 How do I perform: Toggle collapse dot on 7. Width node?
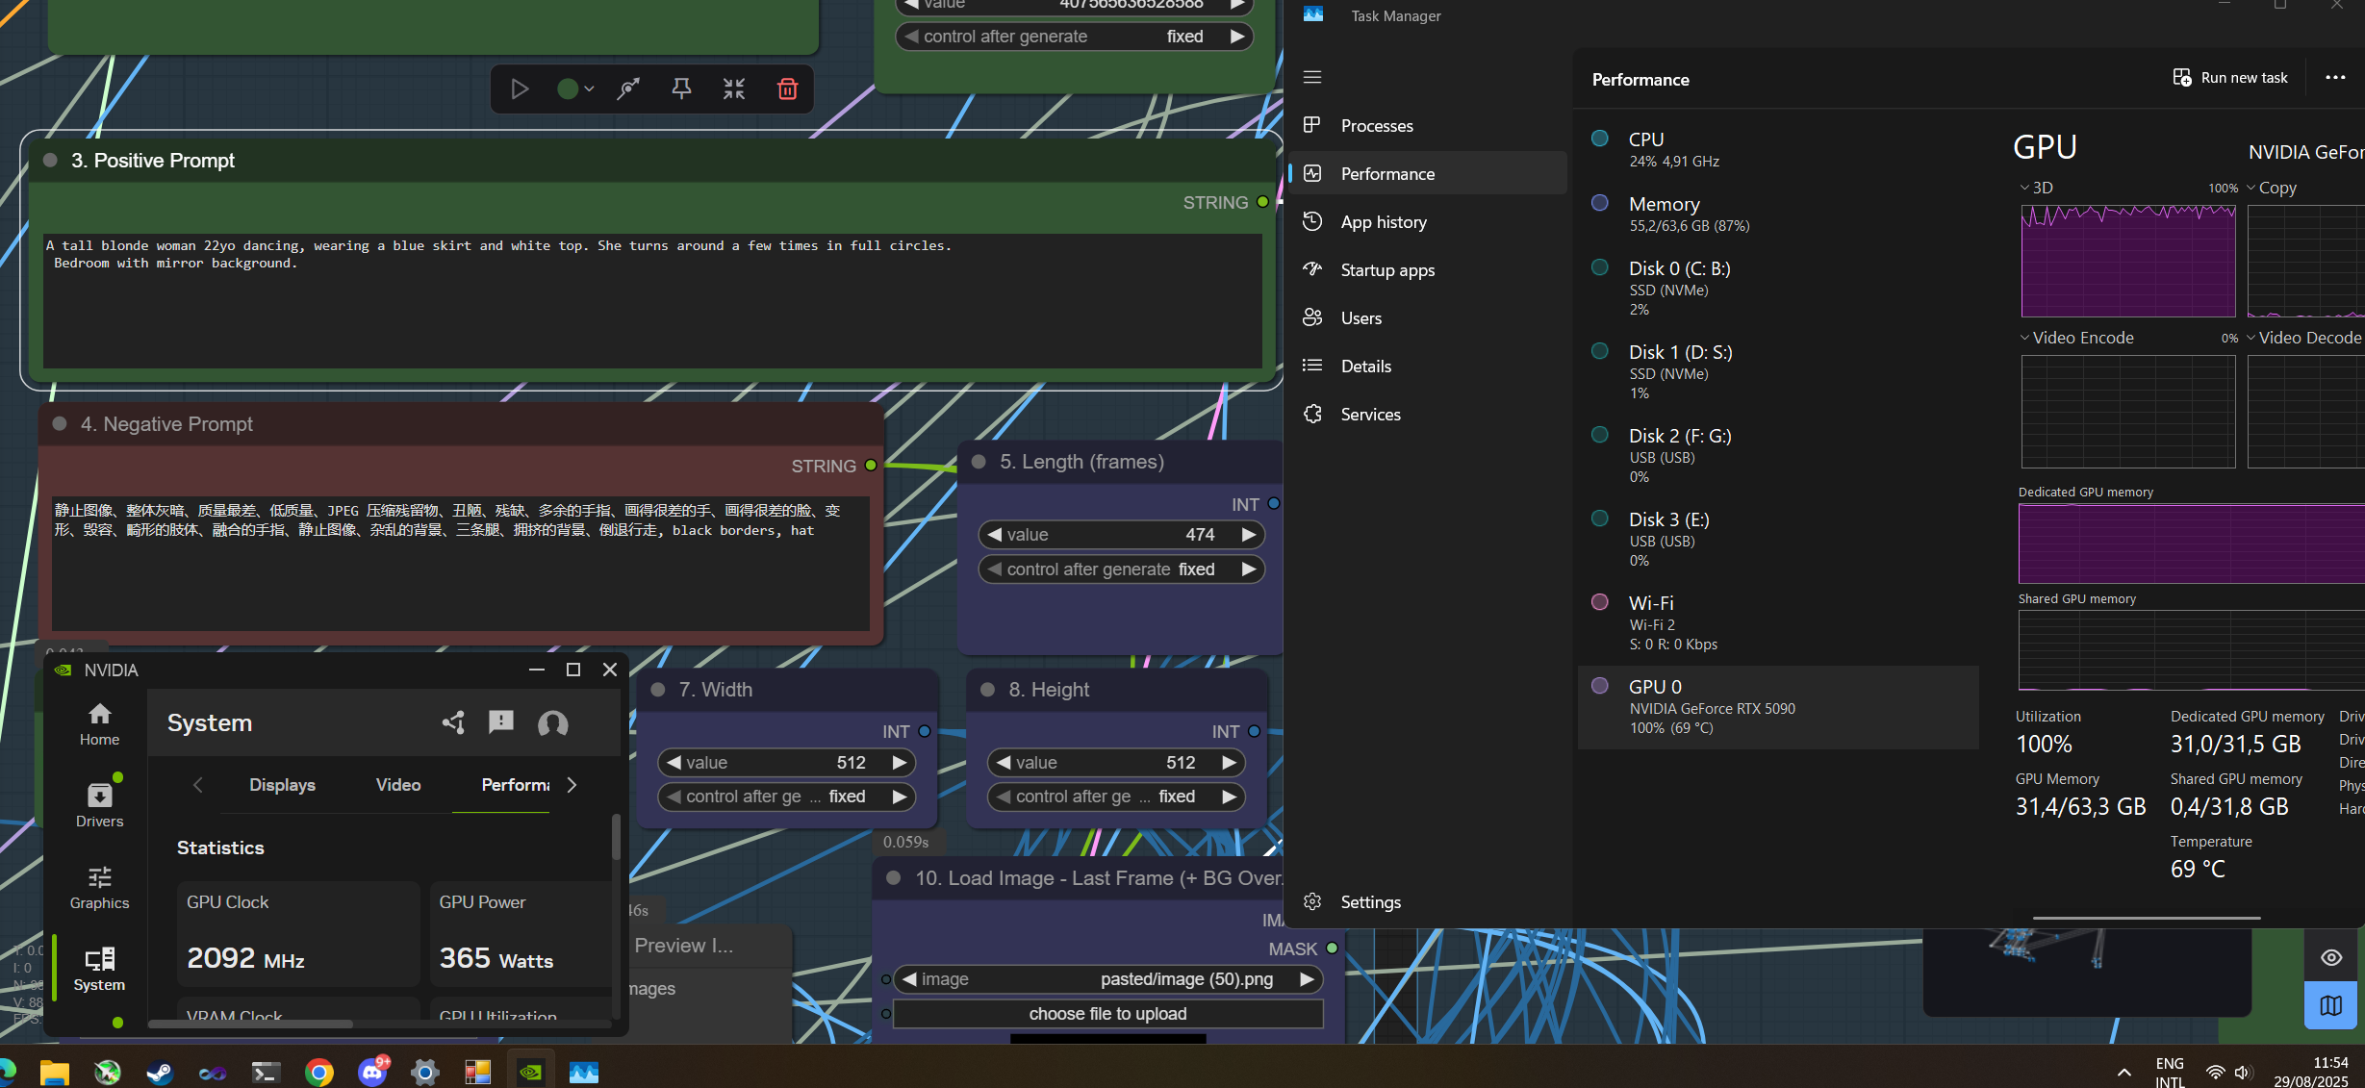658,690
